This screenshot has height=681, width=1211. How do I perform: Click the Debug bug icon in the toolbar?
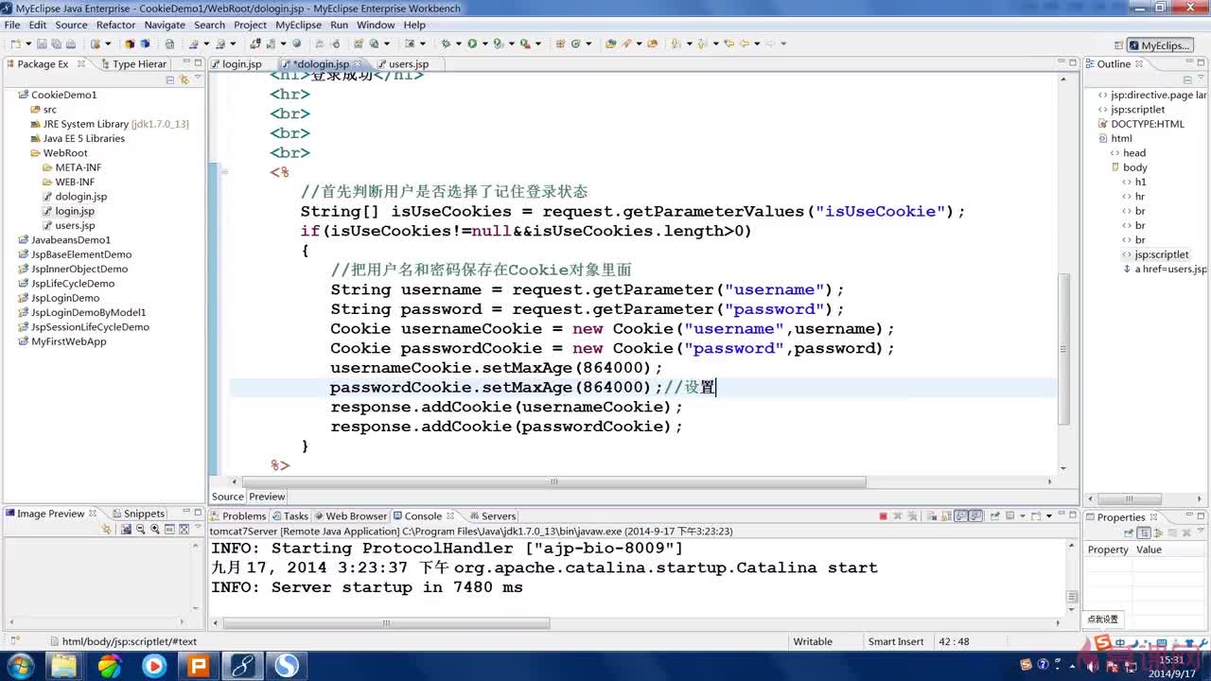(445, 44)
